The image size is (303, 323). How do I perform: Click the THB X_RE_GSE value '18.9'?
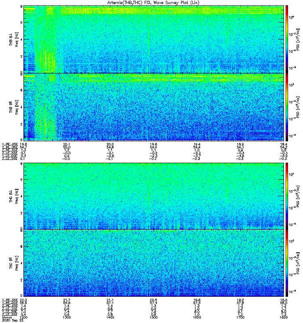tap(240, 144)
